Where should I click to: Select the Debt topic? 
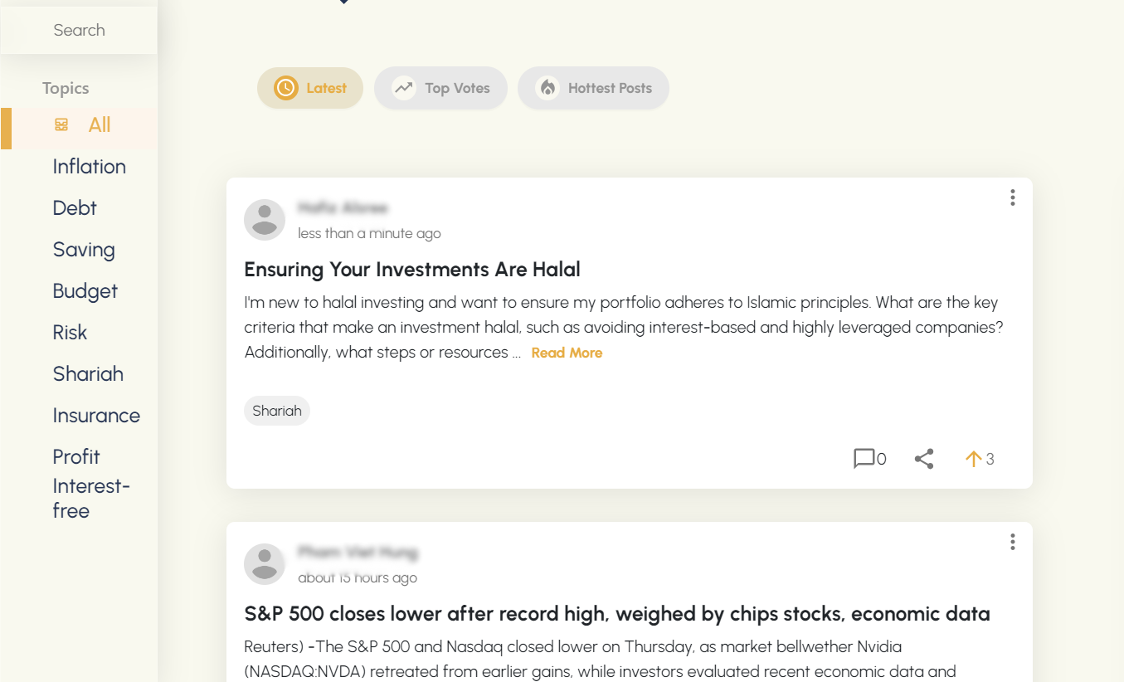point(75,208)
